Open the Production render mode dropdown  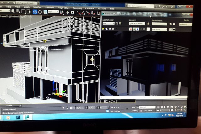(x=186, y=24)
